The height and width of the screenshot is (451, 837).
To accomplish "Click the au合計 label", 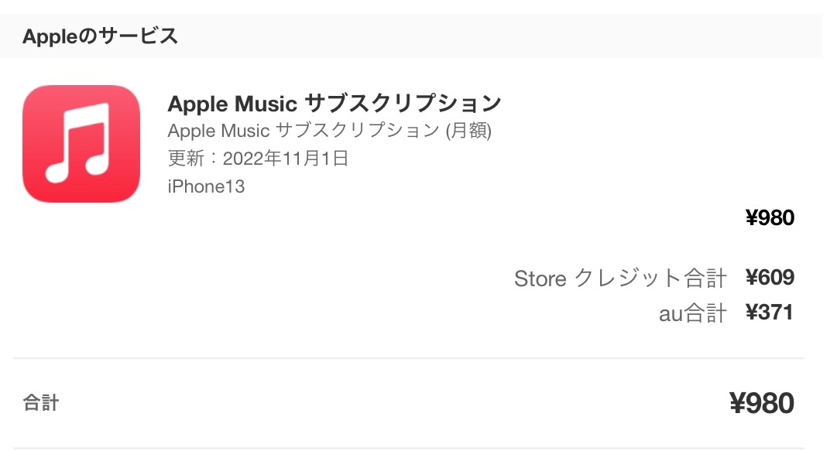I will pyautogui.click(x=692, y=313).
